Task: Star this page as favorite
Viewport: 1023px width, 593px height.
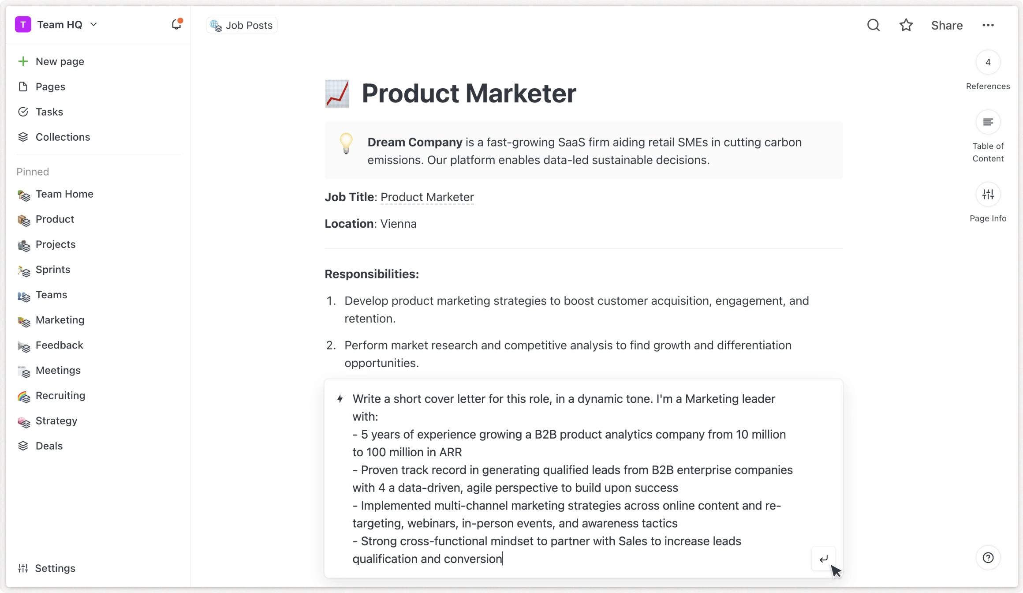Action: [x=906, y=25]
